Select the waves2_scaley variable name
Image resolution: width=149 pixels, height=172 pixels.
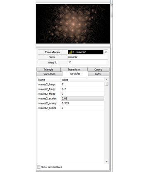click(x=47, y=103)
